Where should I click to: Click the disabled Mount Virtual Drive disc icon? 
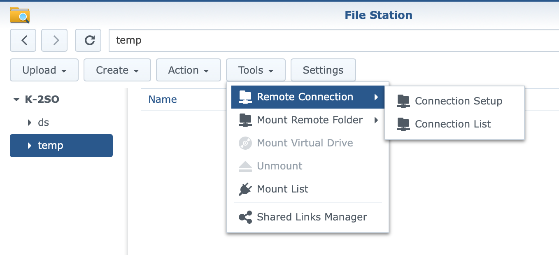coord(245,143)
